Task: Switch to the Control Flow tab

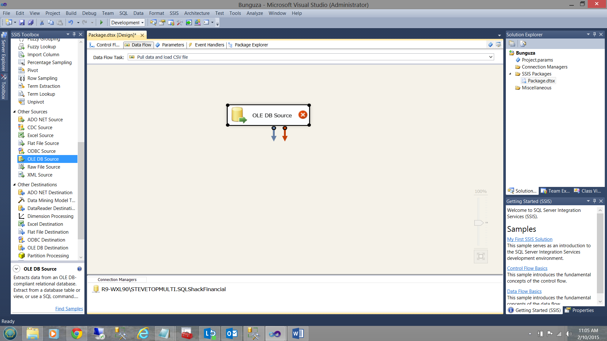Action: click(105, 45)
